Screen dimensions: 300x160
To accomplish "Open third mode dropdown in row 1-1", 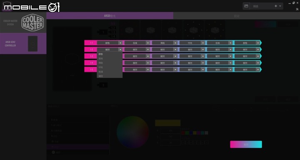I will point(165,43).
